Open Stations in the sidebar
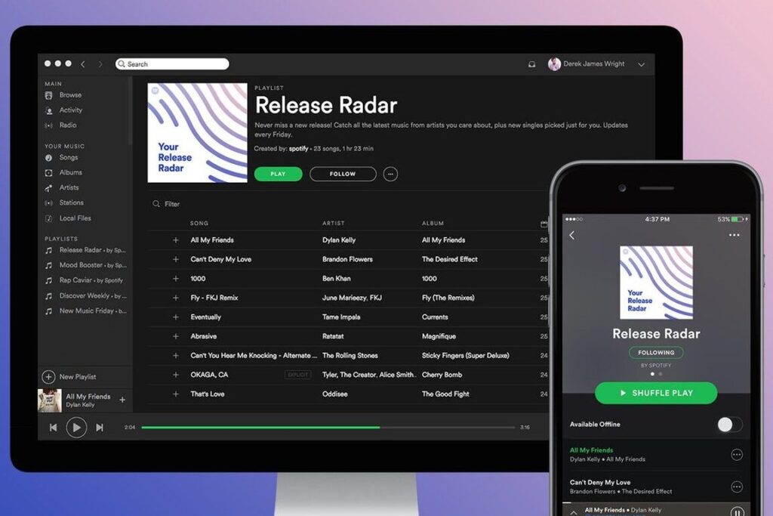773x516 pixels. point(72,202)
